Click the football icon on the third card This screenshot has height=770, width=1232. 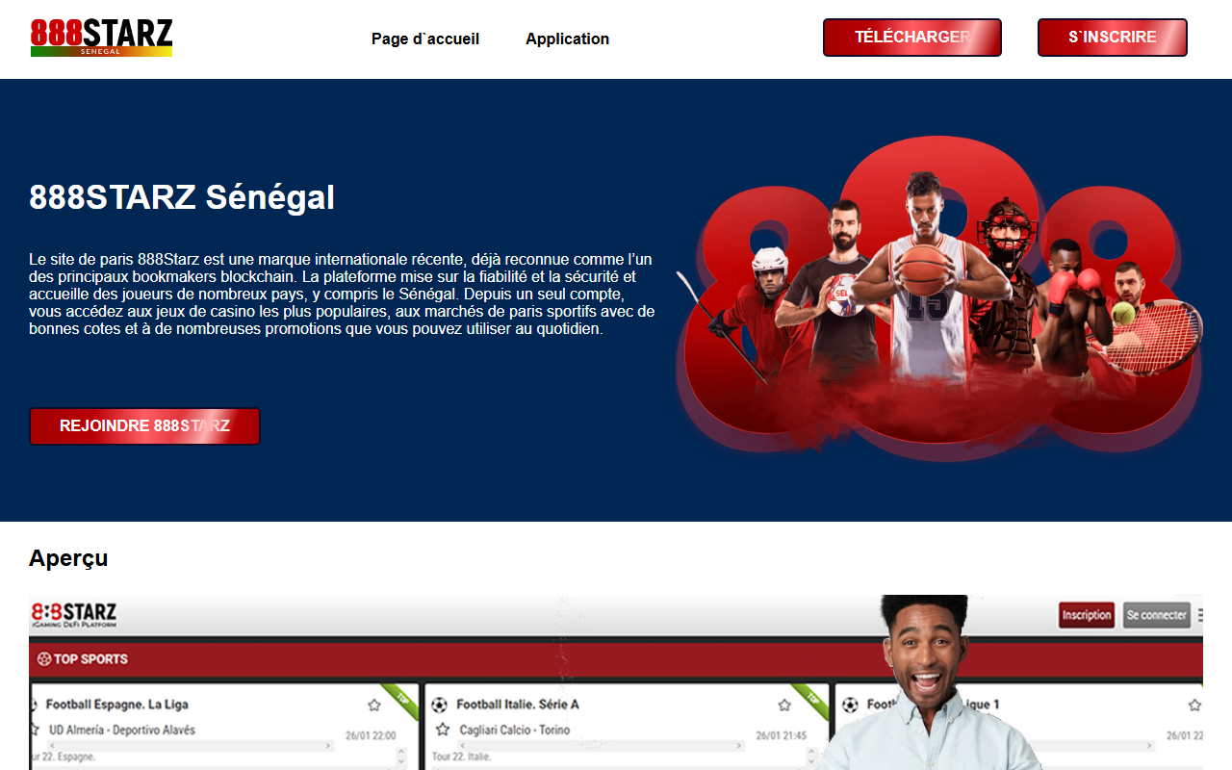coord(850,705)
